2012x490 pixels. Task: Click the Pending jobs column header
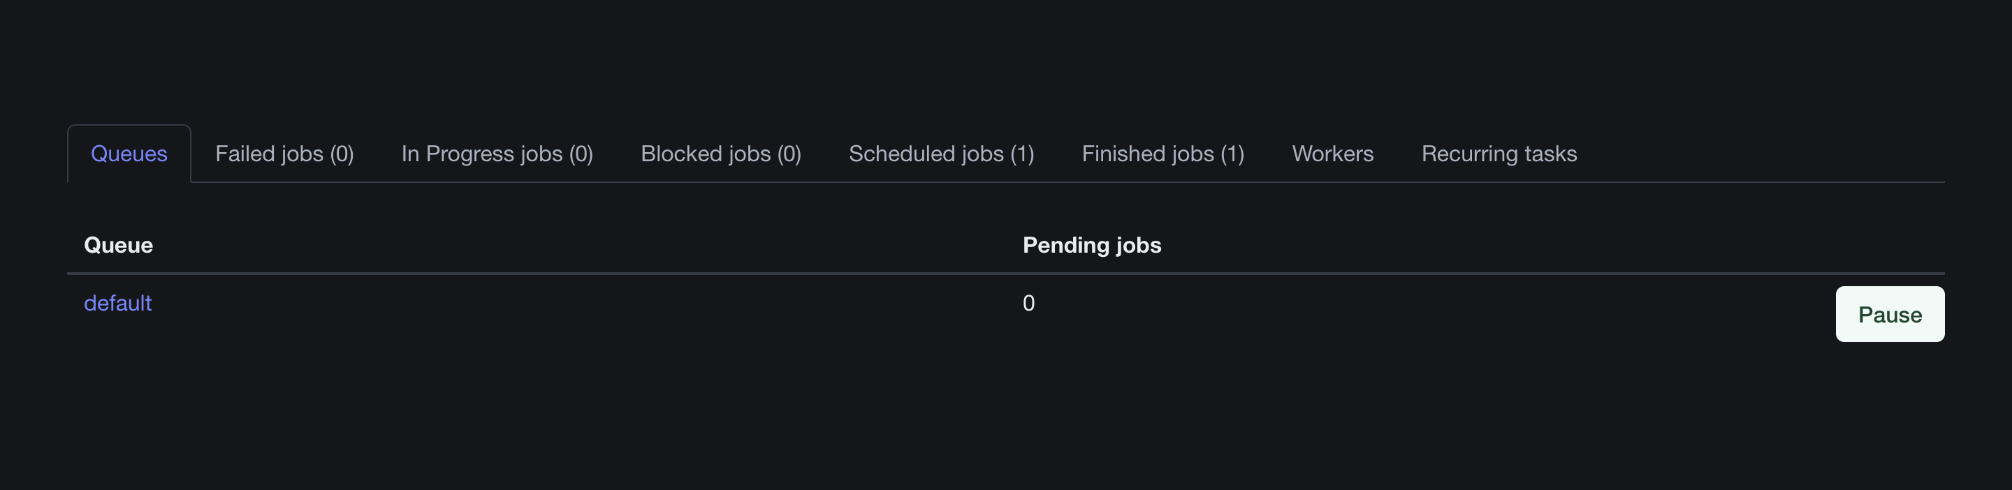pyautogui.click(x=1091, y=245)
